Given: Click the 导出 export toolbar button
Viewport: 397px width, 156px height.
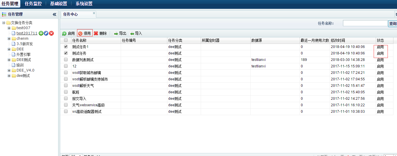Looking at the screenshot, I should point(120,34).
